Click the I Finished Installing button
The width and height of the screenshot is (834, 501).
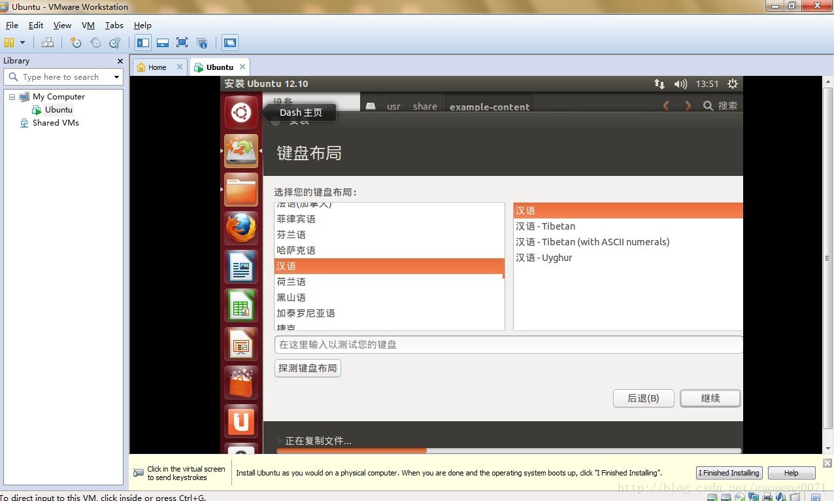coord(729,473)
